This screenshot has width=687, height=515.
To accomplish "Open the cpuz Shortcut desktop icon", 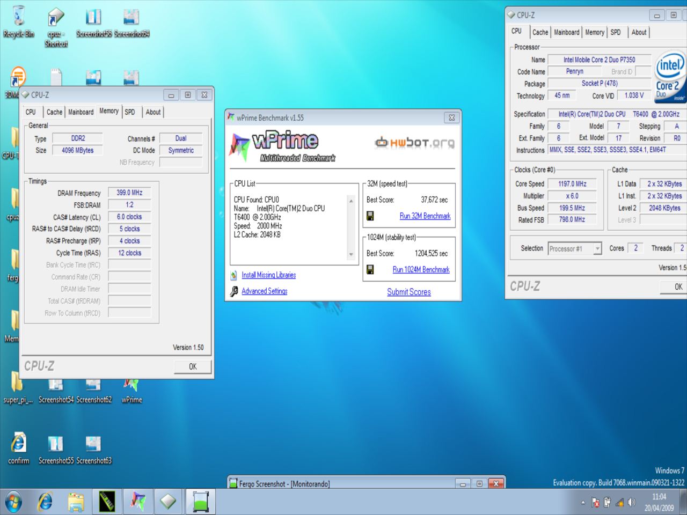I will pyautogui.click(x=56, y=27).
